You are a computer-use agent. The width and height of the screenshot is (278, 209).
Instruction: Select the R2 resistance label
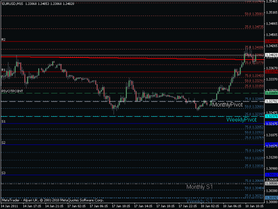tap(4, 40)
